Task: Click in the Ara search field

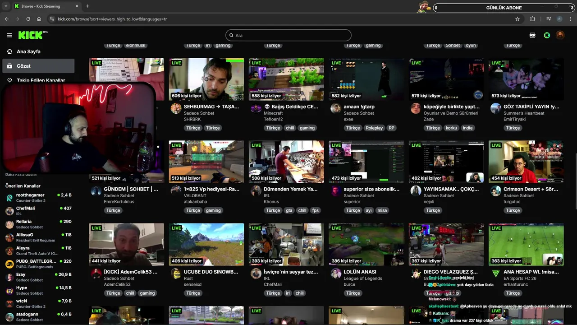Action: [288, 35]
